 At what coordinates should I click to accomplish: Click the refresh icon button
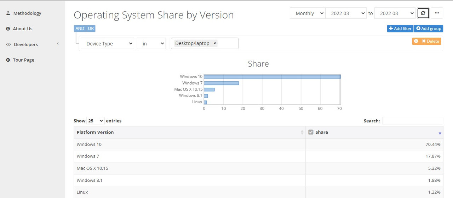[x=423, y=13]
